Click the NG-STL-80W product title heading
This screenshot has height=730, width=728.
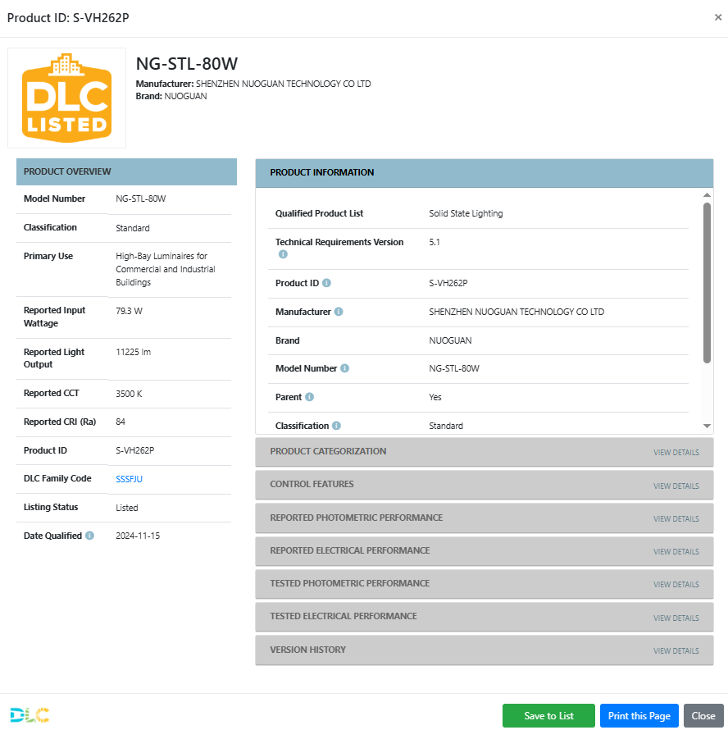point(187,64)
